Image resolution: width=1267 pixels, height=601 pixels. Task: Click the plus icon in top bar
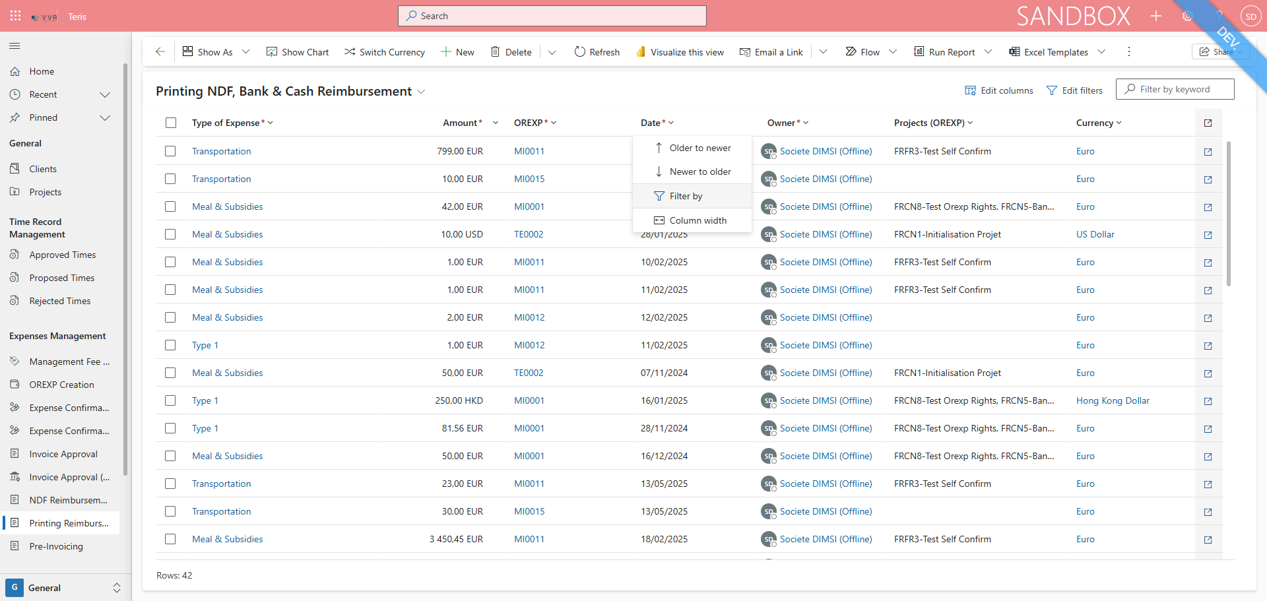(x=1156, y=16)
